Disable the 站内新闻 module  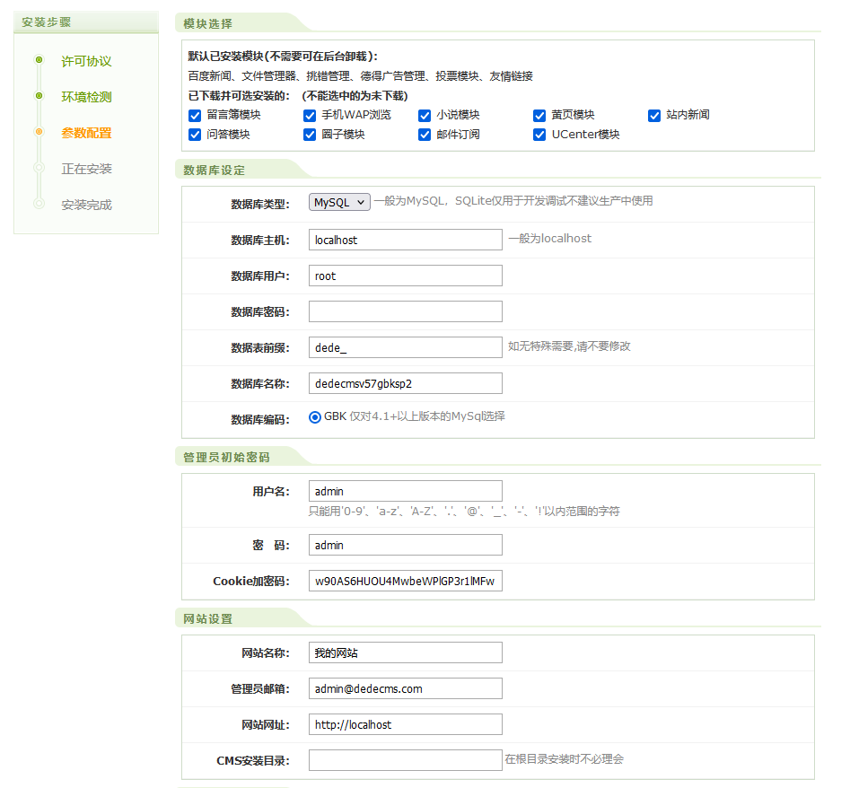click(x=653, y=115)
